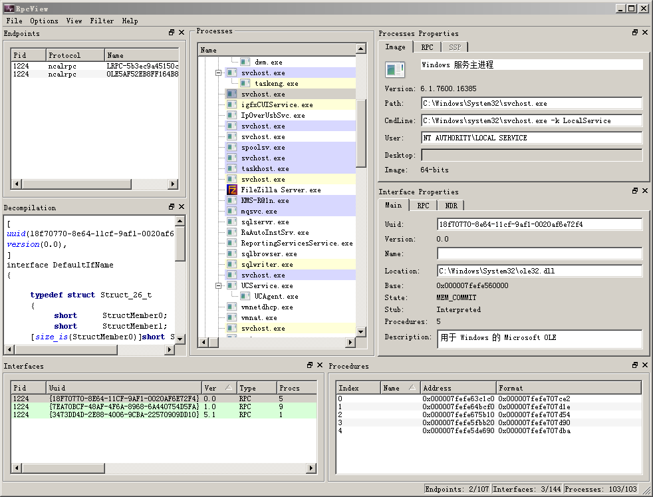The image size is (653, 497).
Task: Select the Main tab in Interface Properties
Action: (x=394, y=206)
